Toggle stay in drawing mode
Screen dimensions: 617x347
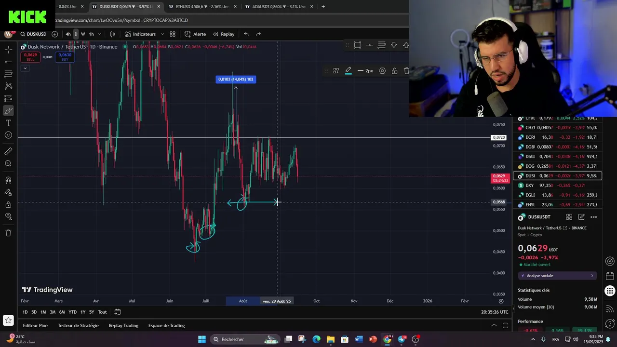8,192
